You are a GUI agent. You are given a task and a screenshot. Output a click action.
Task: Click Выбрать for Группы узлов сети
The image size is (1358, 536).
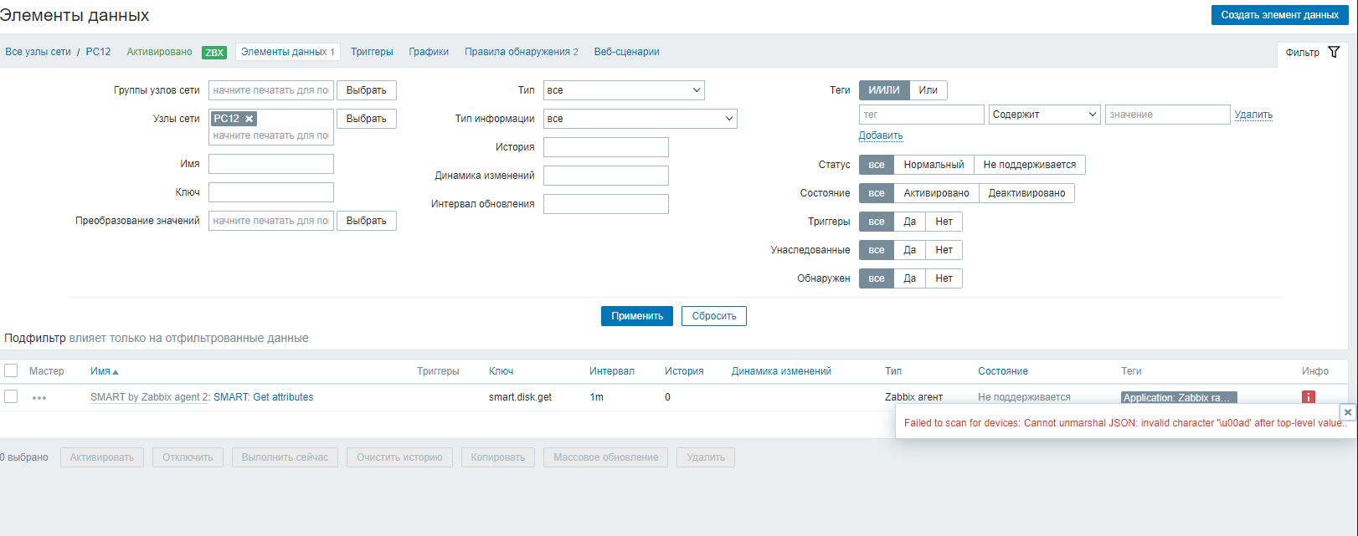(x=366, y=90)
